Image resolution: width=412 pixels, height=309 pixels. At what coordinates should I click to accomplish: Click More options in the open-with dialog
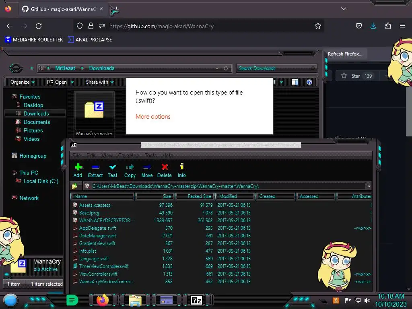coord(153,117)
